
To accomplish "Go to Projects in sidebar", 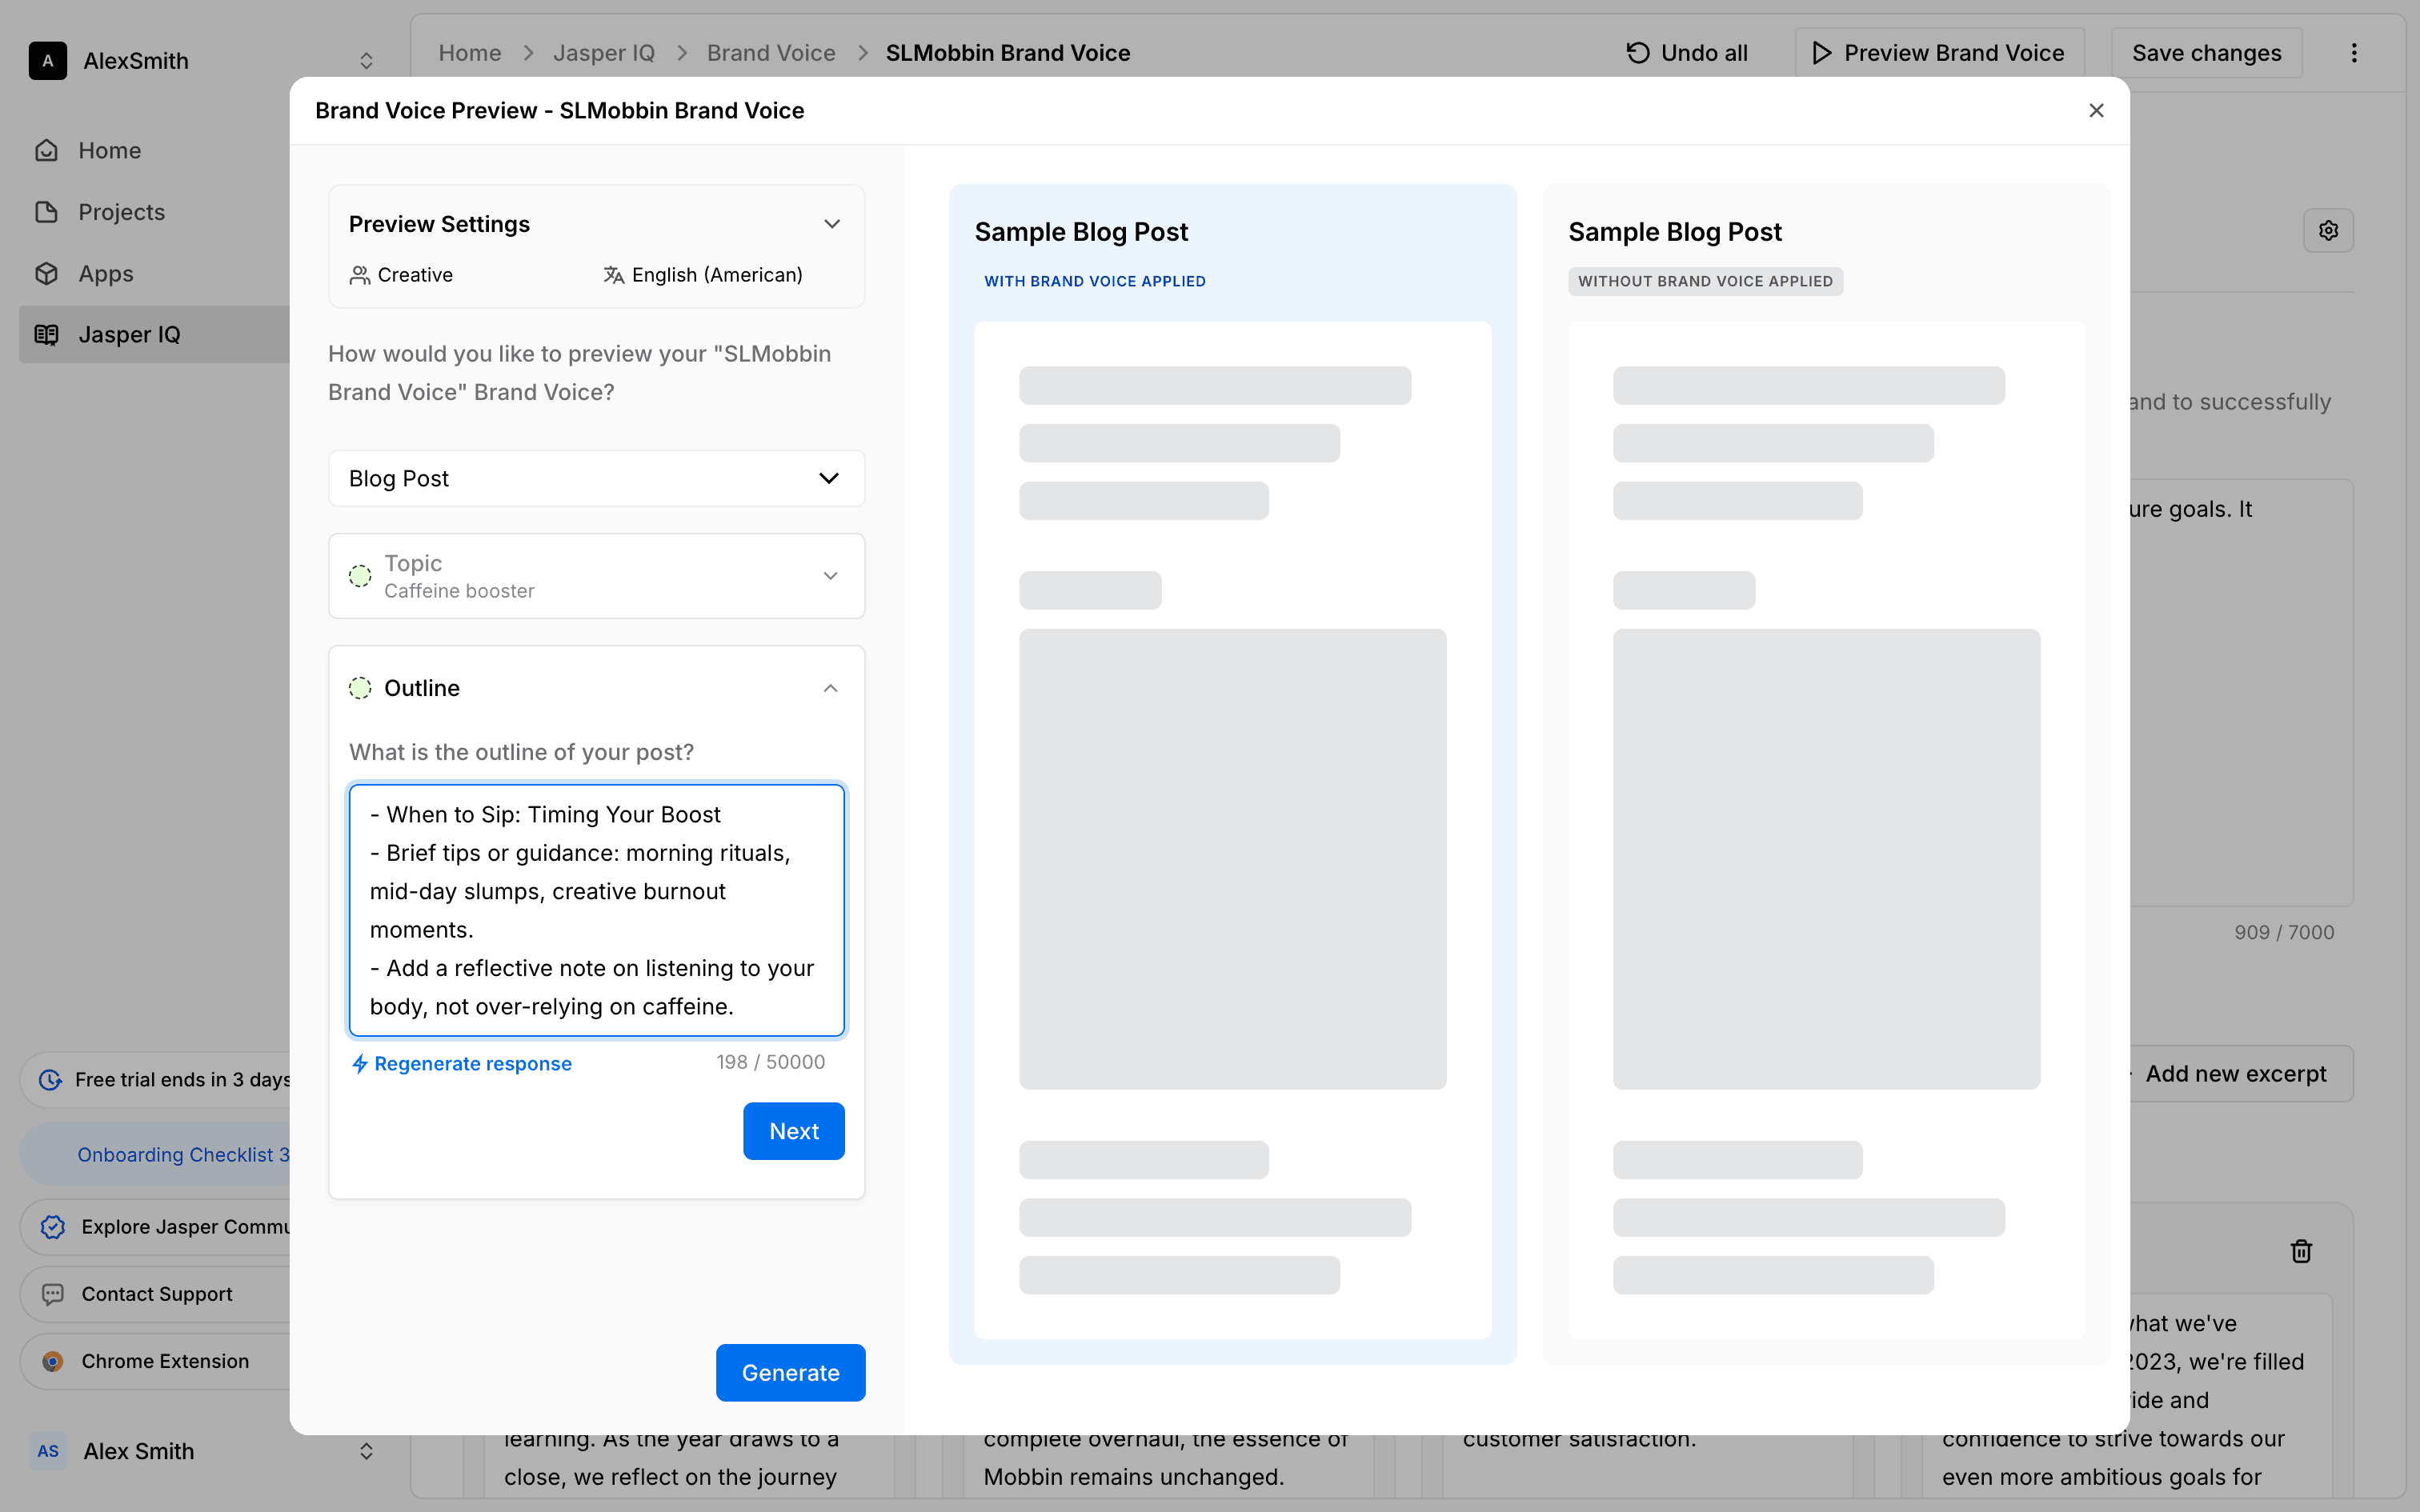I will pos(121,212).
